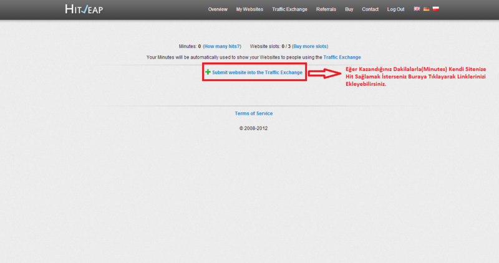Log out via the Log Out link

[x=395, y=9]
